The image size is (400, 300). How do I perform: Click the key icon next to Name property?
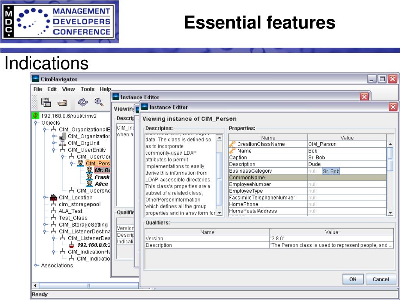pyautogui.click(x=232, y=151)
